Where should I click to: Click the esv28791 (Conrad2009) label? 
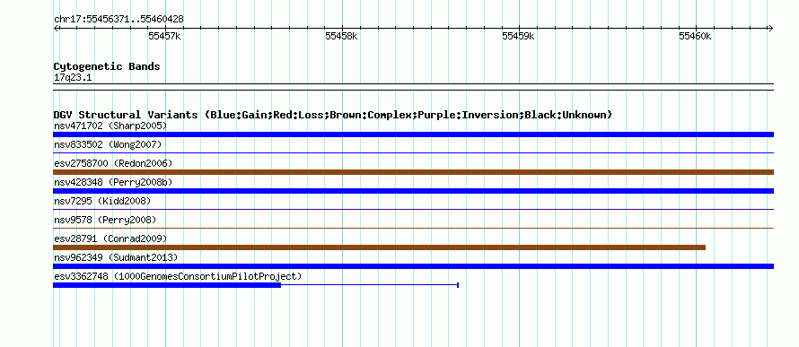[x=110, y=239]
